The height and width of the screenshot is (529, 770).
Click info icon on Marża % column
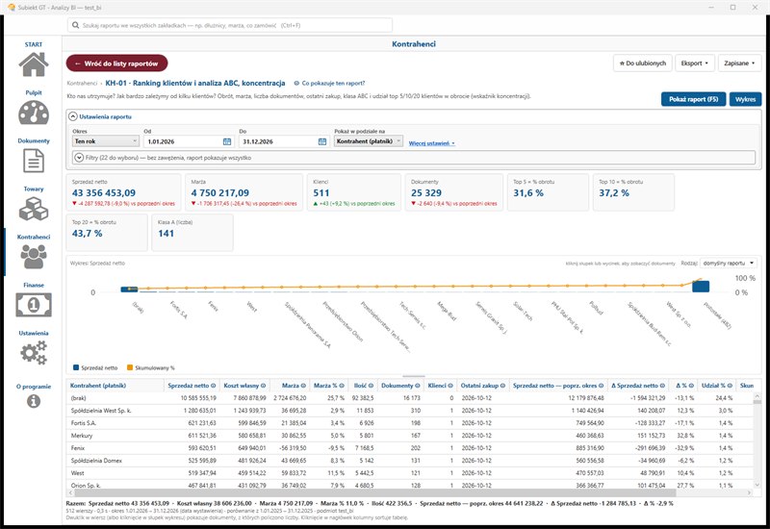pyautogui.click(x=342, y=386)
